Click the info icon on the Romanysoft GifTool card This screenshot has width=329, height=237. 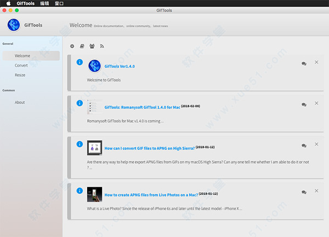click(80, 103)
